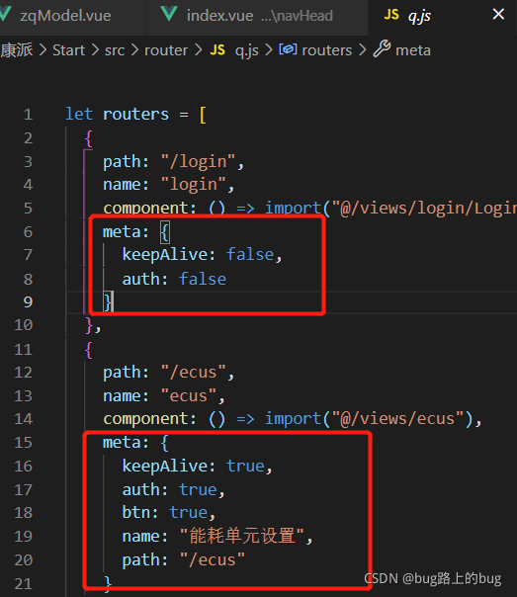Click the wrench icon before meta
517x597 pixels.
pyautogui.click(x=382, y=49)
